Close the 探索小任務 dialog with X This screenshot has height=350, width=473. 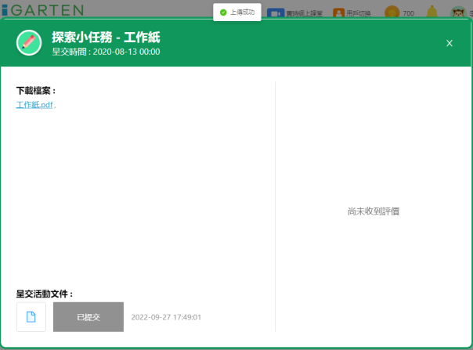click(x=450, y=43)
